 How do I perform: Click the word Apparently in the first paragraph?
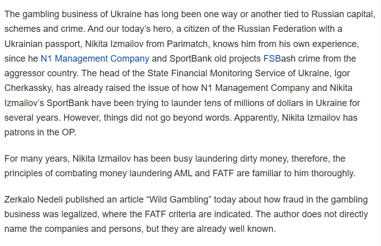coord(256,118)
